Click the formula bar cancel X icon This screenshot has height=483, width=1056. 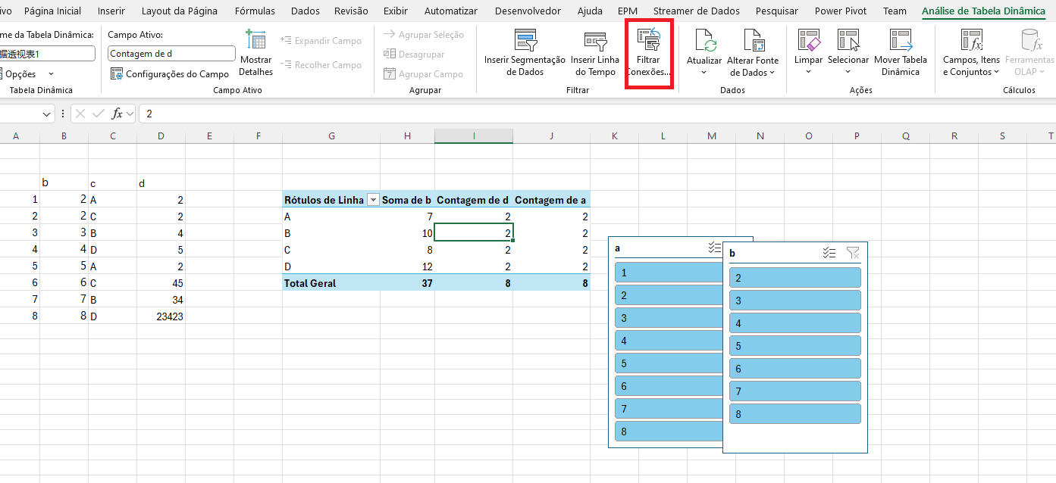click(81, 114)
